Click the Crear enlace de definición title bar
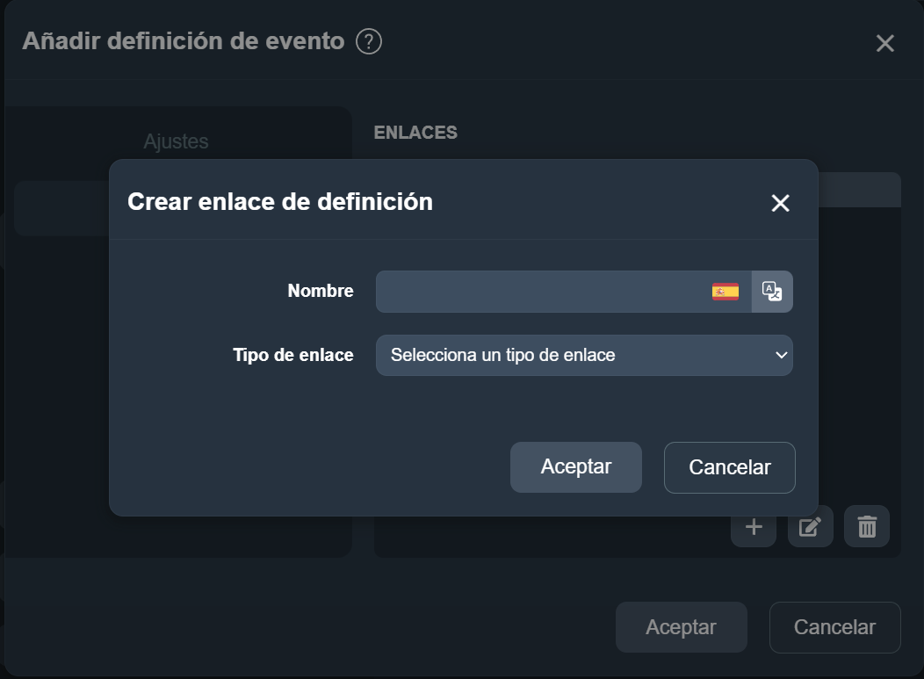Image resolution: width=924 pixels, height=679 pixels. [x=279, y=201]
